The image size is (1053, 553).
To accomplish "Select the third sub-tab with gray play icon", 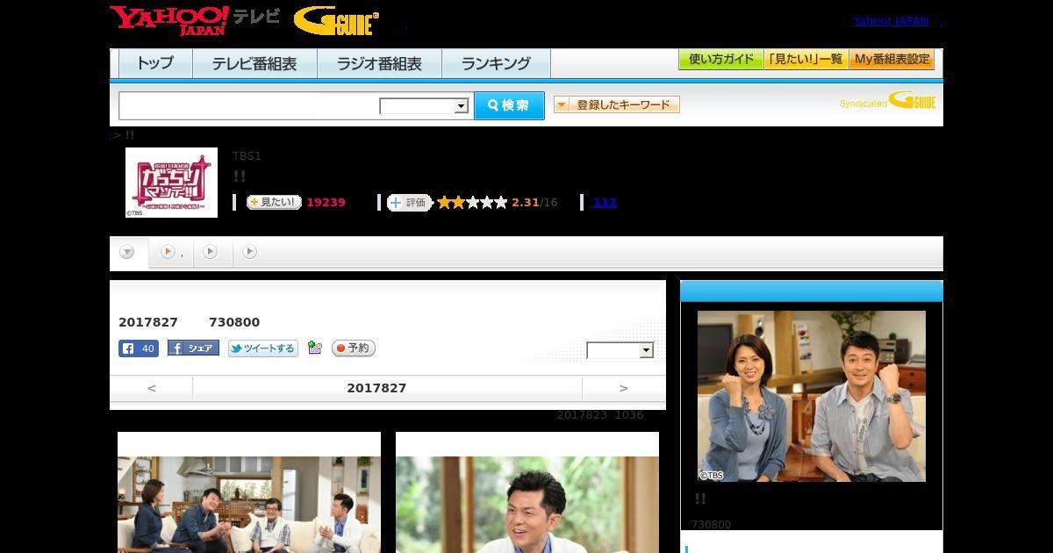I will point(211,252).
